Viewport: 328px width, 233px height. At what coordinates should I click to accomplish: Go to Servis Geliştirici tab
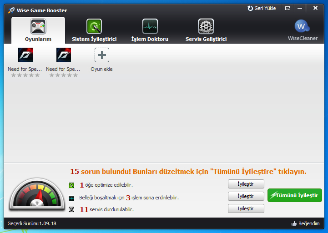tap(206, 30)
